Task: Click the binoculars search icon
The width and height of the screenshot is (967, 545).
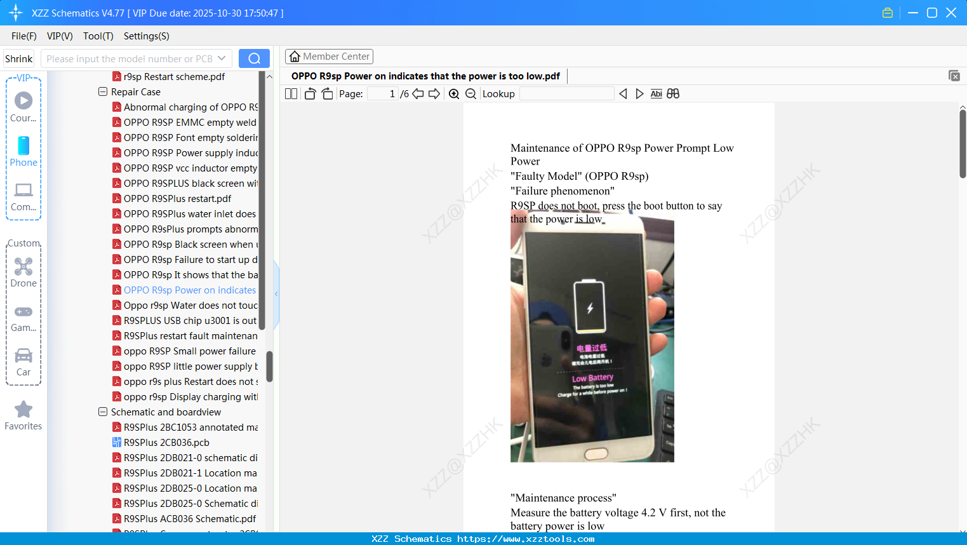Action: point(673,94)
